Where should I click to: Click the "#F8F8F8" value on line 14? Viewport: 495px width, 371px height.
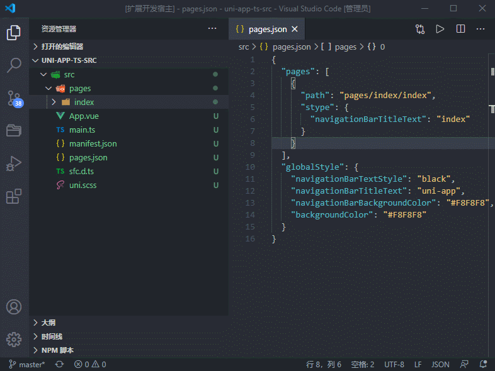(405, 214)
